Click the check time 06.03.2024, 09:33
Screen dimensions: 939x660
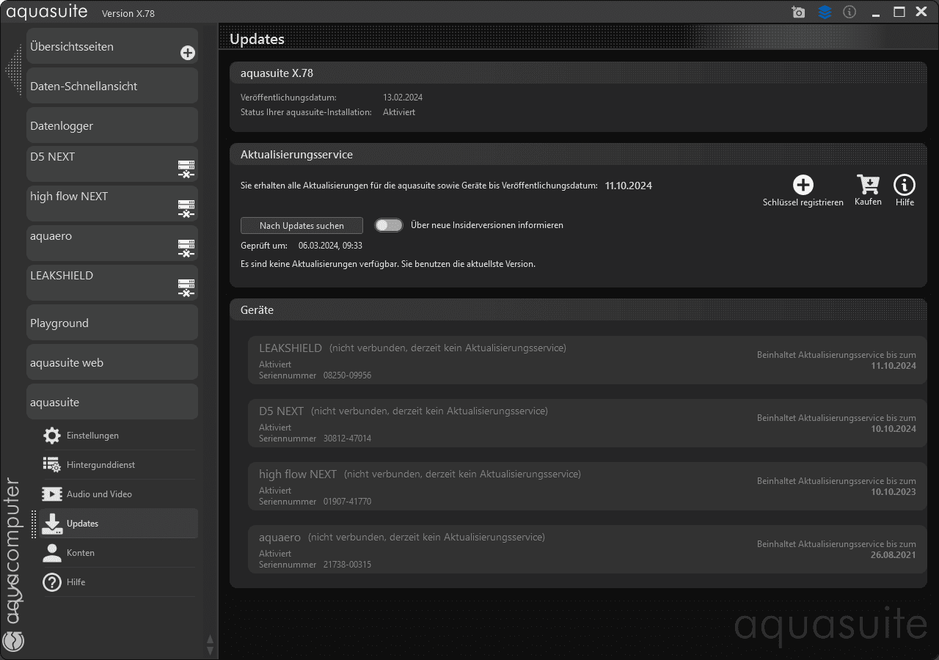click(330, 246)
